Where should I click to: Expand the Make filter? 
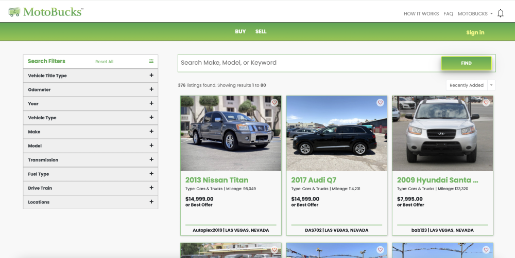(x=91, y=132)
